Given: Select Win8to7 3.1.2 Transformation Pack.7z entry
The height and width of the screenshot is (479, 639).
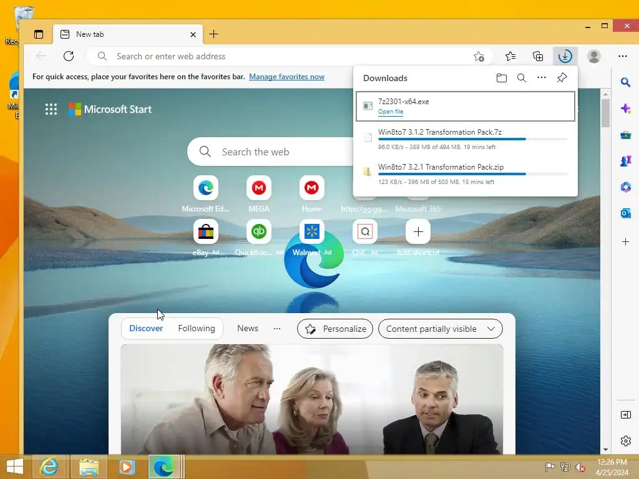Looking at the screenshot, I should pos(466,139).
